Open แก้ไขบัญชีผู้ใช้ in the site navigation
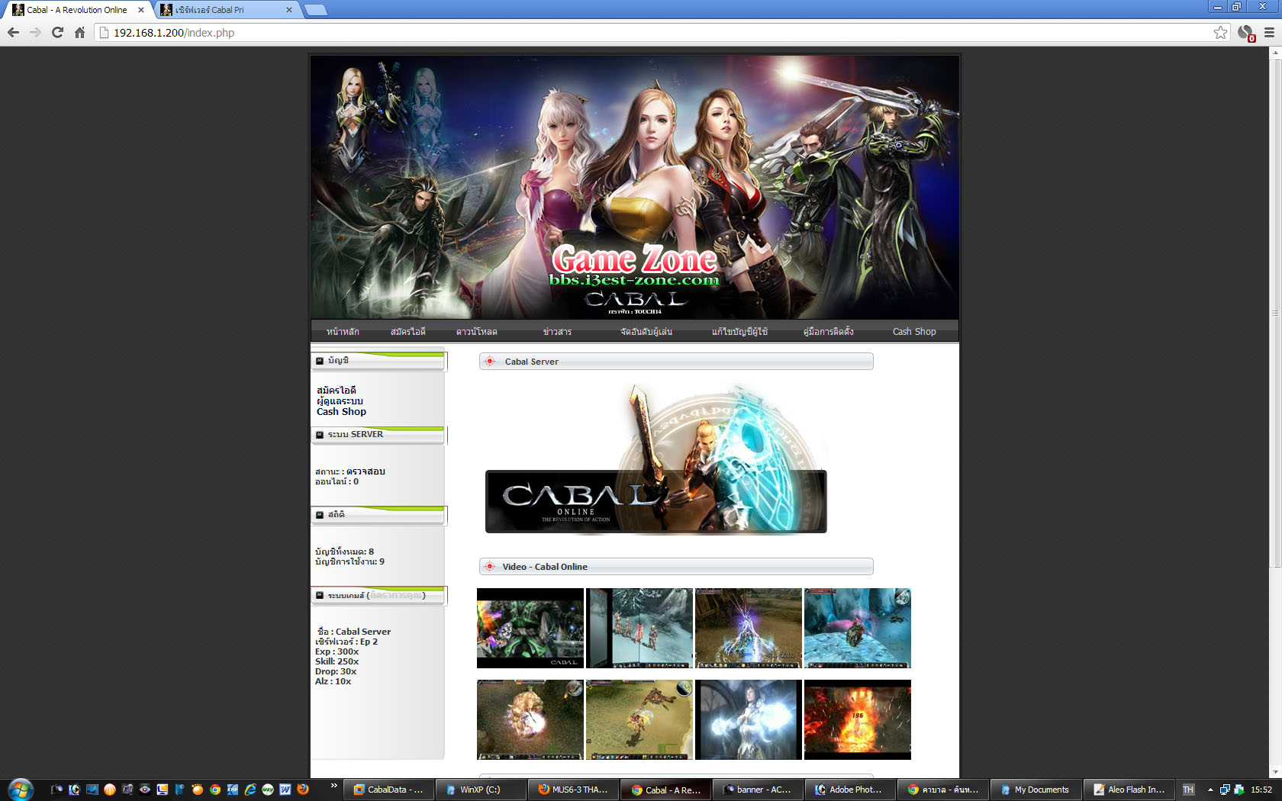Screen dimensions: 1282x801 [x=740, y=332]
